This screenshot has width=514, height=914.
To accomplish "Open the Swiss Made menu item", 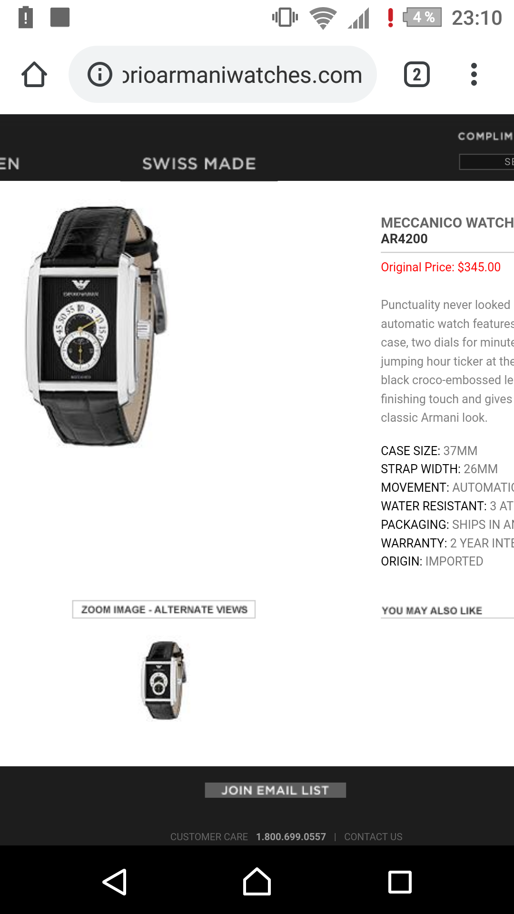I will [199, 164].
